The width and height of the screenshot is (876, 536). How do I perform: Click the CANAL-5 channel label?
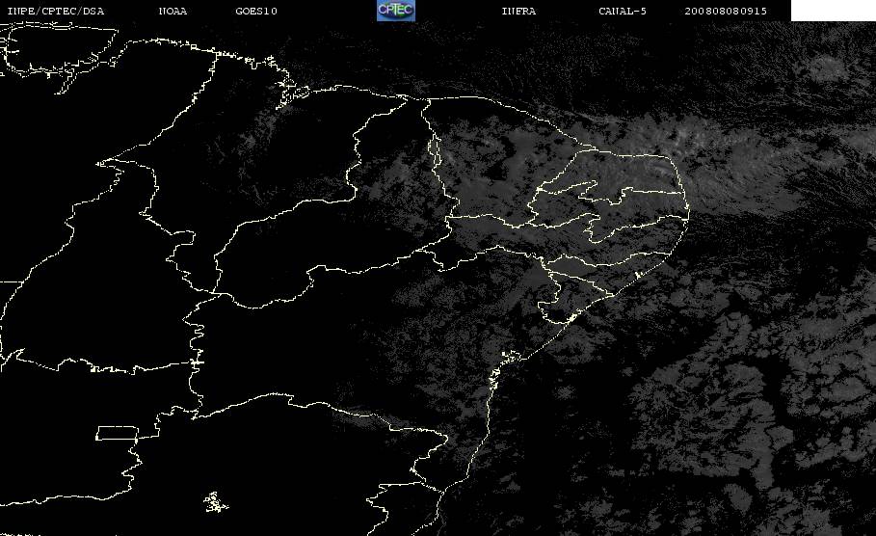pos(623,12)
